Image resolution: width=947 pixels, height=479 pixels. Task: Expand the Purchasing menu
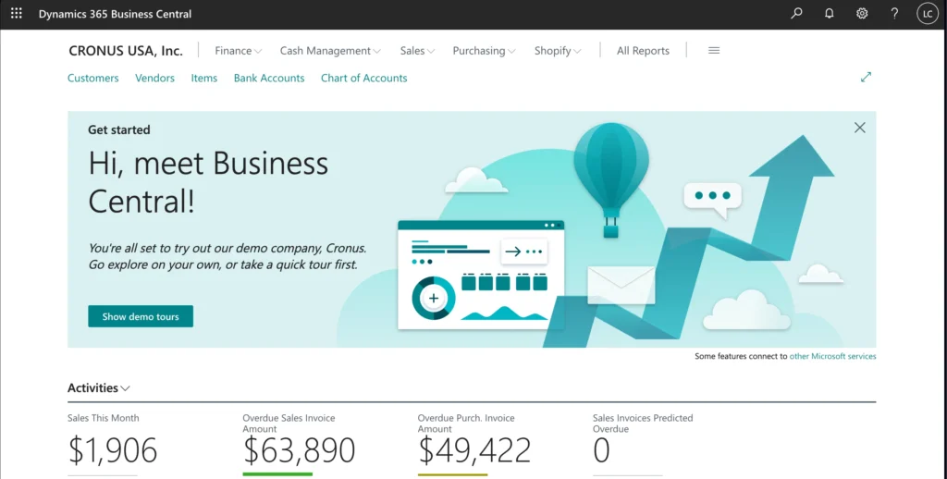coord(484,51)
